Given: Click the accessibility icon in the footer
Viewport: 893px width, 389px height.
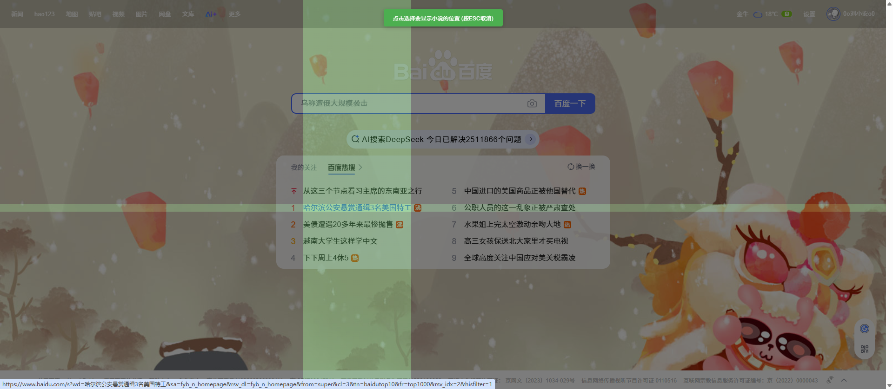Looking at the screenshot, I should (830, 380).
